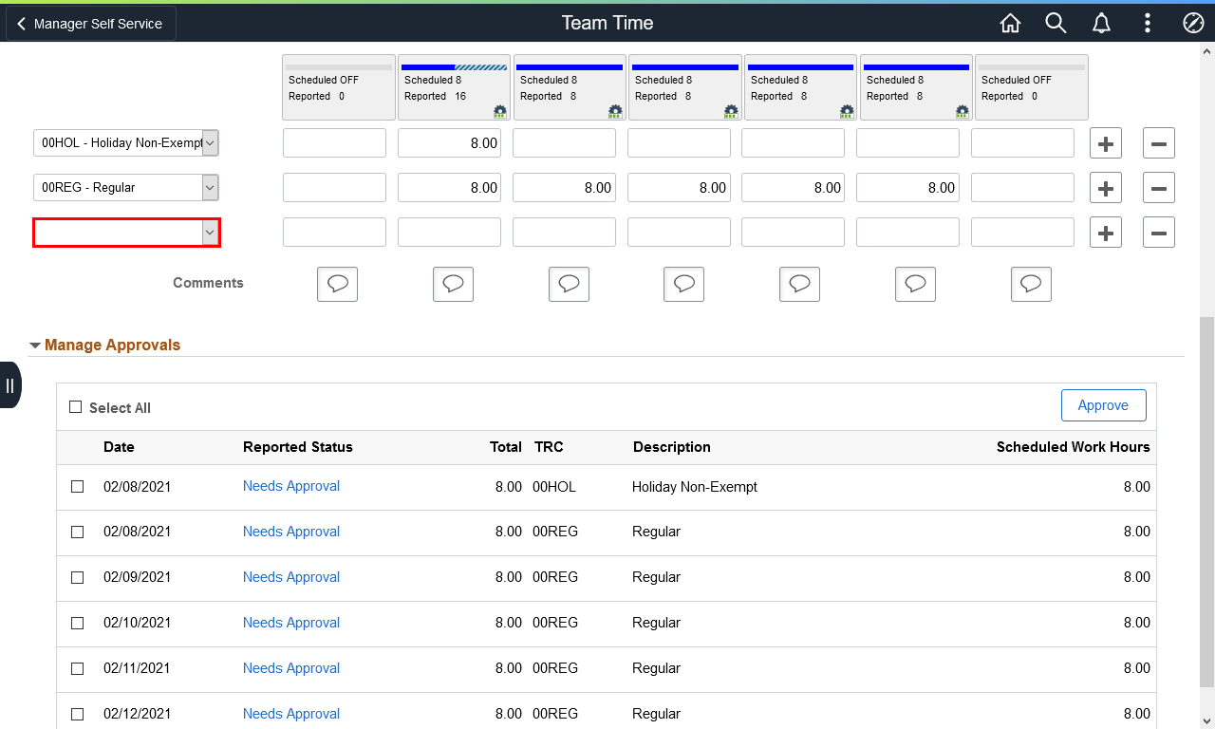Open Needs Approval link for 02/09/2021
This screenshot has height=729, width=1215.
coord(291,577)
